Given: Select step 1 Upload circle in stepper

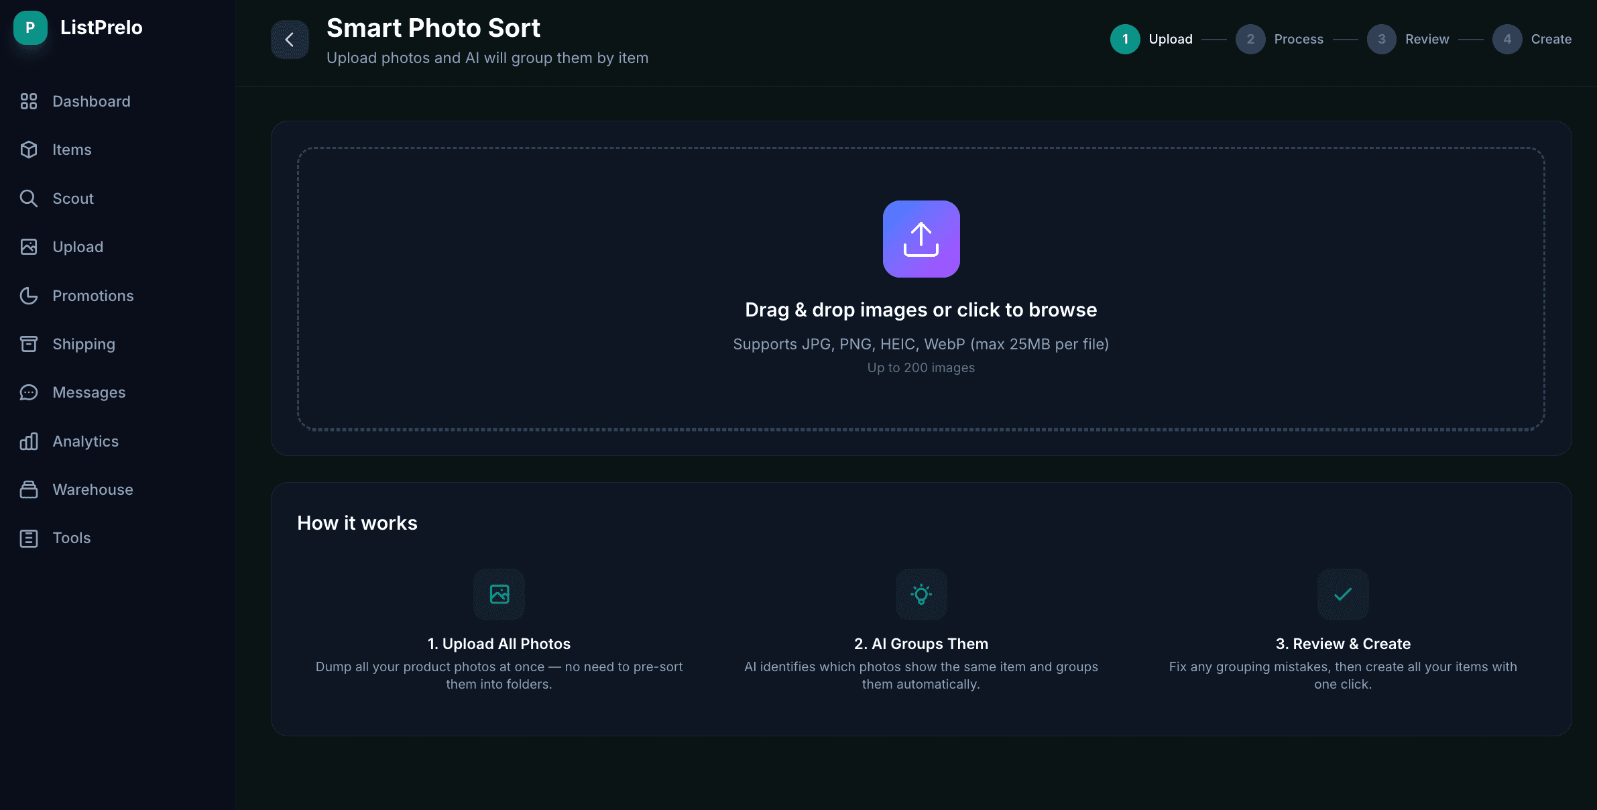Looking at the screenshot, I should 1125,39.
